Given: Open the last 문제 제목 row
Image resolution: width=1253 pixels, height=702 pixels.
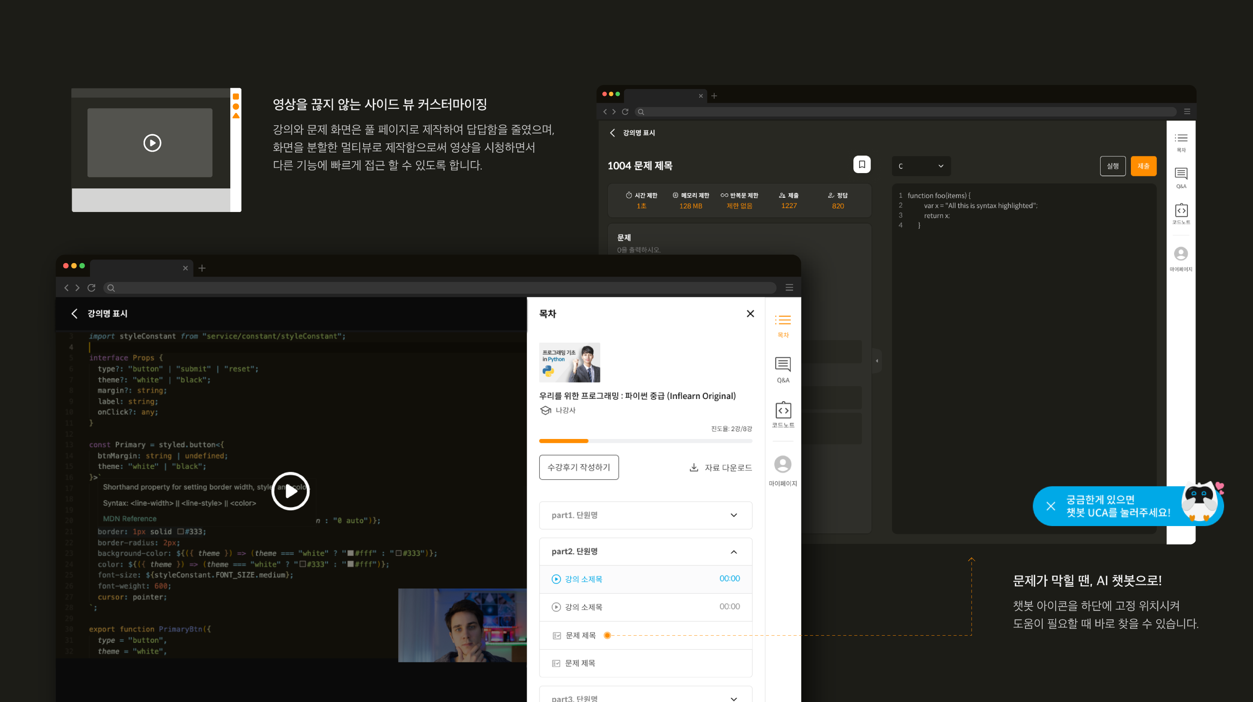Looking at the screenshot, I should tap(646, 663).
